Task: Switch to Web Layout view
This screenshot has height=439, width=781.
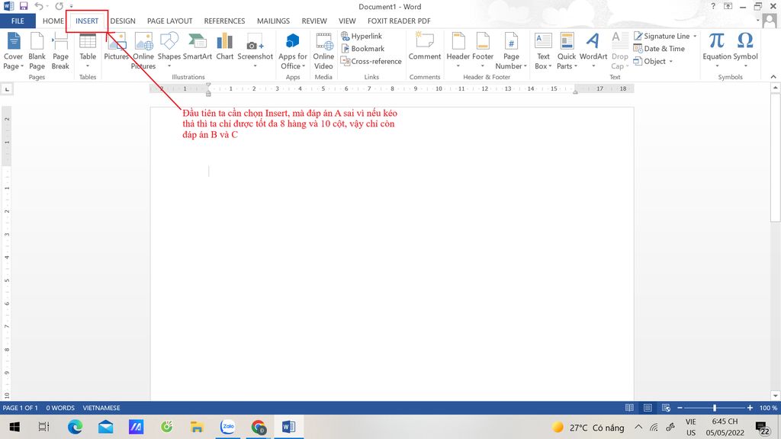Action: coord(666,408)
